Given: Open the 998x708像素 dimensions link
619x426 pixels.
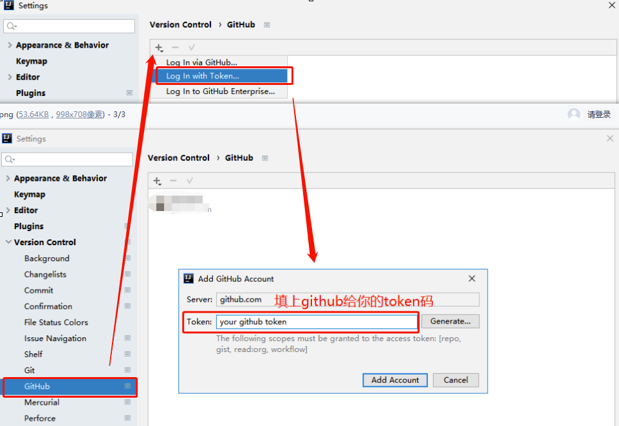Looking at the screenshot, I should tap(79, 115).
